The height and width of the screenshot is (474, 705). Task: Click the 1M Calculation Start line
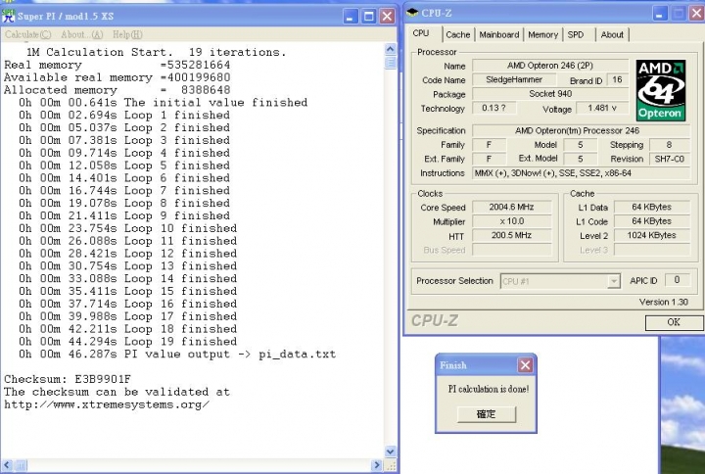(x=156, y=52)
